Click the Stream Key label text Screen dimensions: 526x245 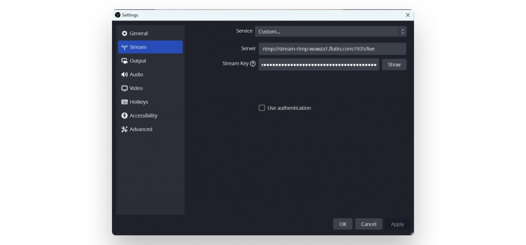point(235,63)
